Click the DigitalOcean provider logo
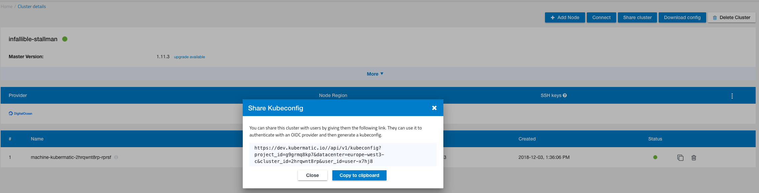The height and width of the screenshot is (193, 759). (20, 113)
